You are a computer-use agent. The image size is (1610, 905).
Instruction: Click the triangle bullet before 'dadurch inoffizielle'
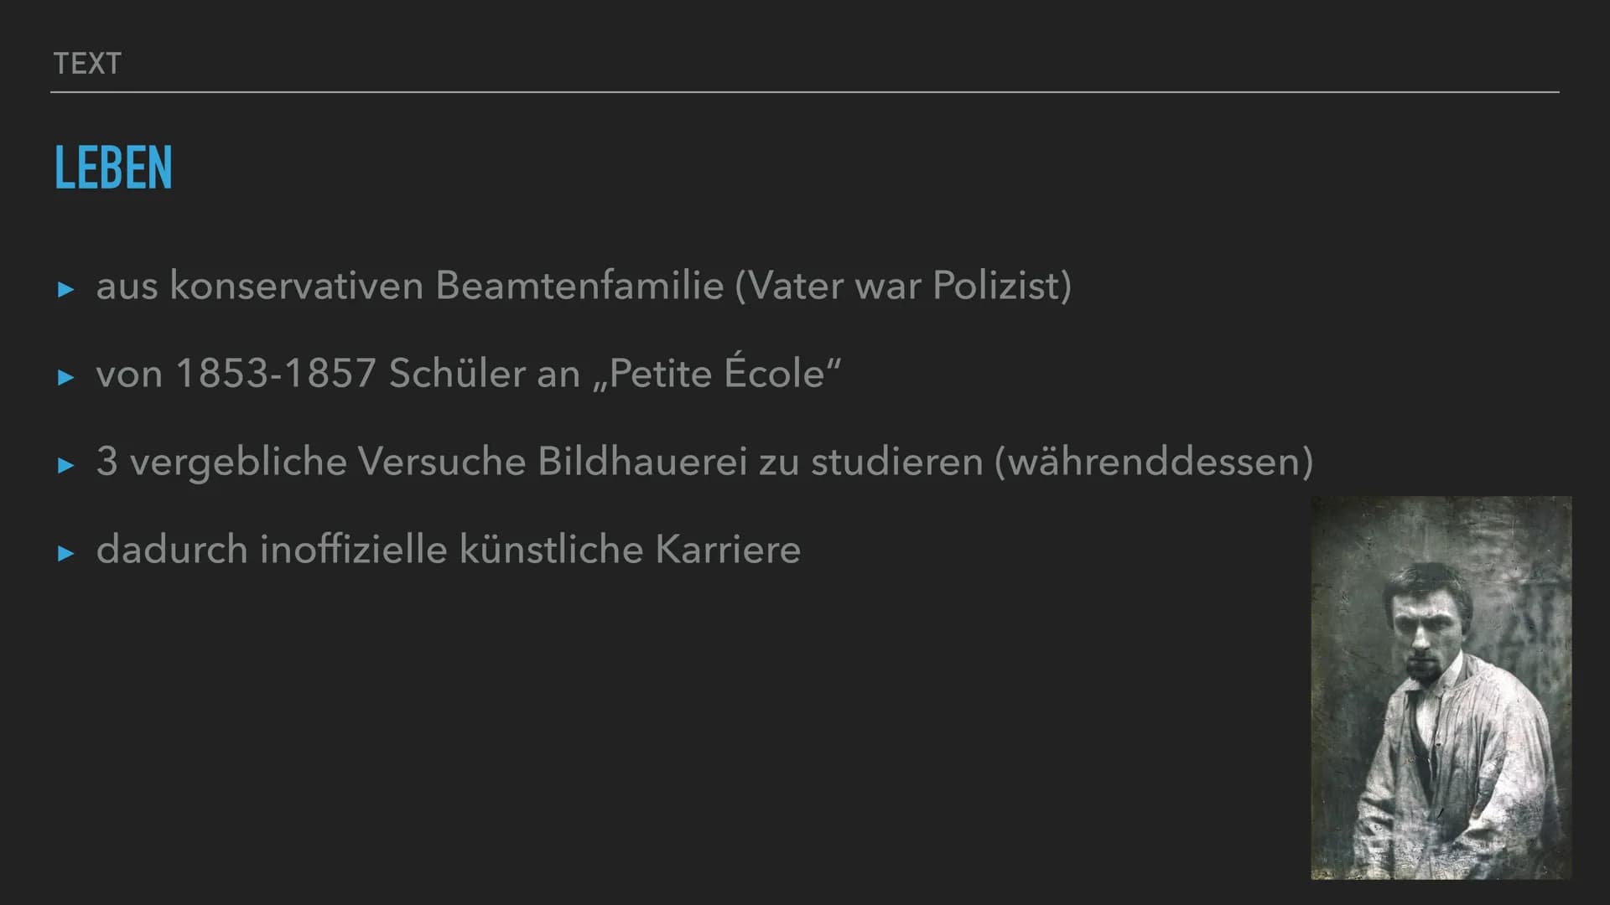[x=65, y=553]
